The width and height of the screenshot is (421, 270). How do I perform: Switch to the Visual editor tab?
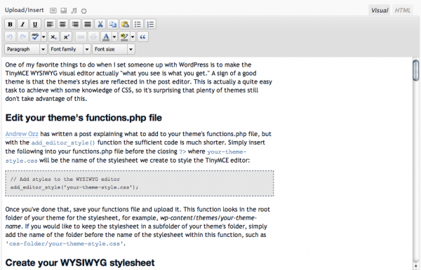pos(380,11)
